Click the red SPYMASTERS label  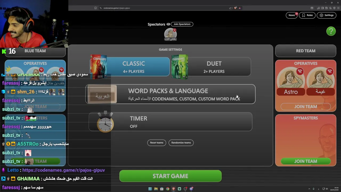click(x=306, y=118)
